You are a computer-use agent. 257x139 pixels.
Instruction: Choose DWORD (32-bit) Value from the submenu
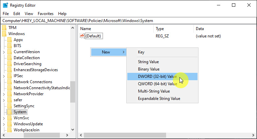pos(157,77)
